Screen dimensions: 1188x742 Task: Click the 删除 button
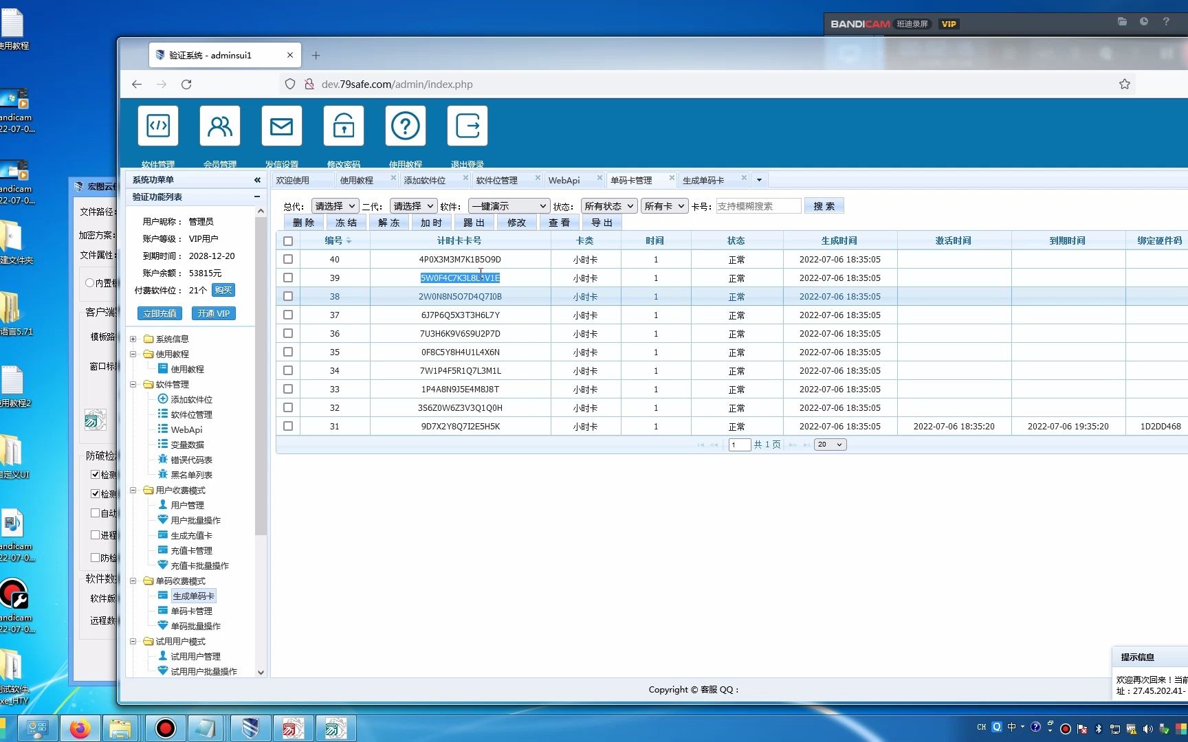pyautogui.click(x=303, y=223)
